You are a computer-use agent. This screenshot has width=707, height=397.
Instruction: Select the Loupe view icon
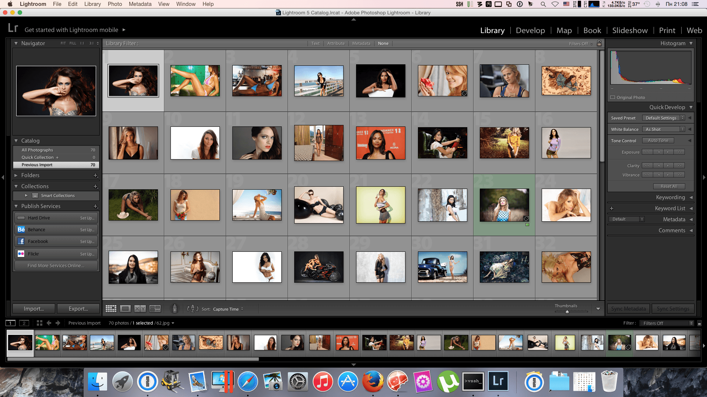pos(125,309)
